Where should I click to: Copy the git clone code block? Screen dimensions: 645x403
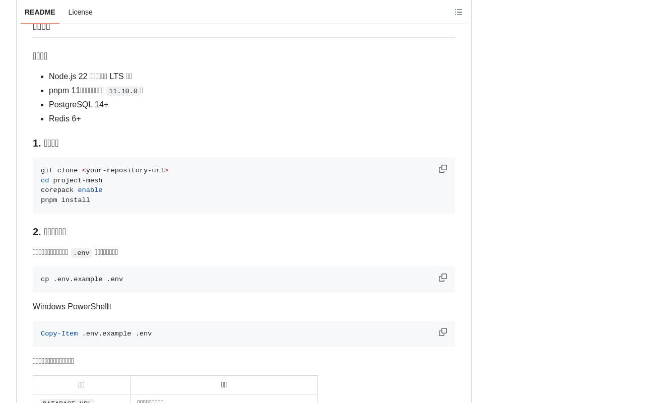pyautogui.click(x=443, y=169)
